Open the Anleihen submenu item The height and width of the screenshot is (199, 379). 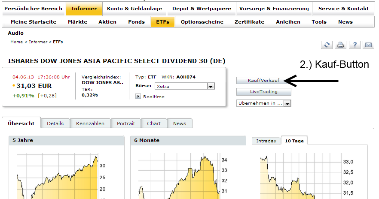[x=288, y=22]
